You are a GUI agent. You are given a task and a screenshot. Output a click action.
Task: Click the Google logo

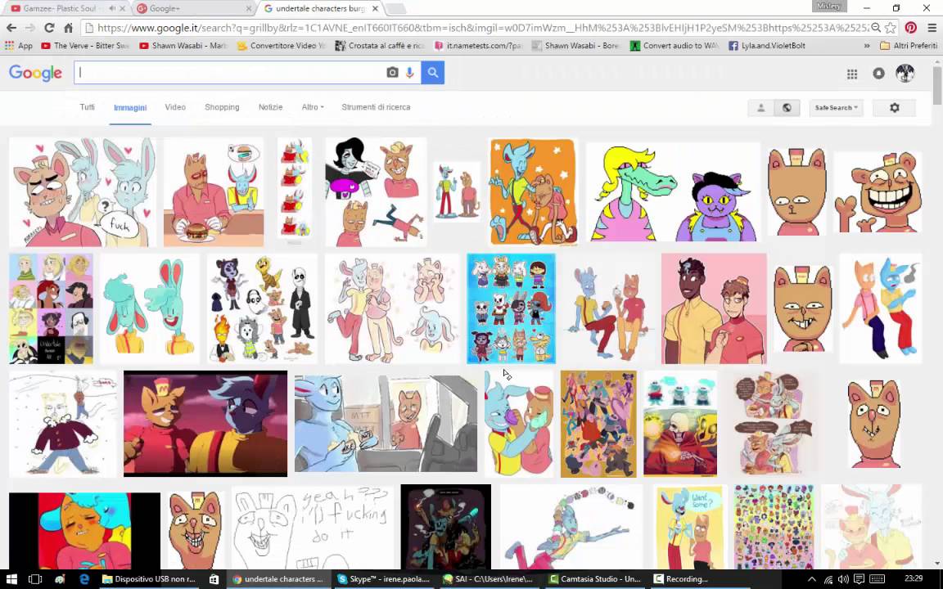click(x=35, y=73)
